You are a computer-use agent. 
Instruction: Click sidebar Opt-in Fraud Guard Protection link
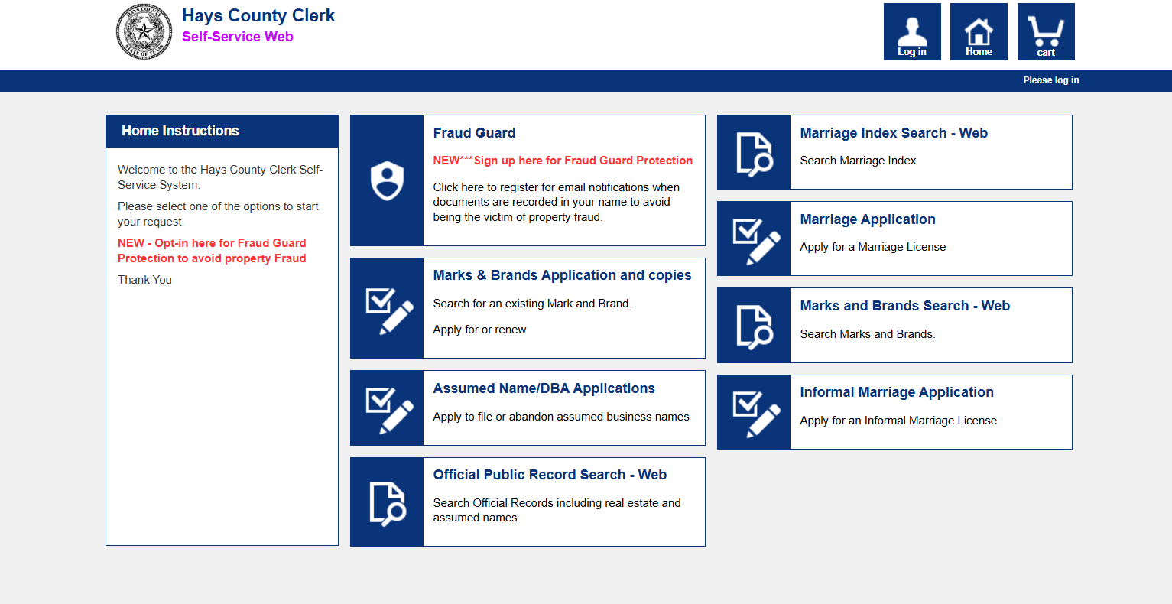[x=212, y=251]
